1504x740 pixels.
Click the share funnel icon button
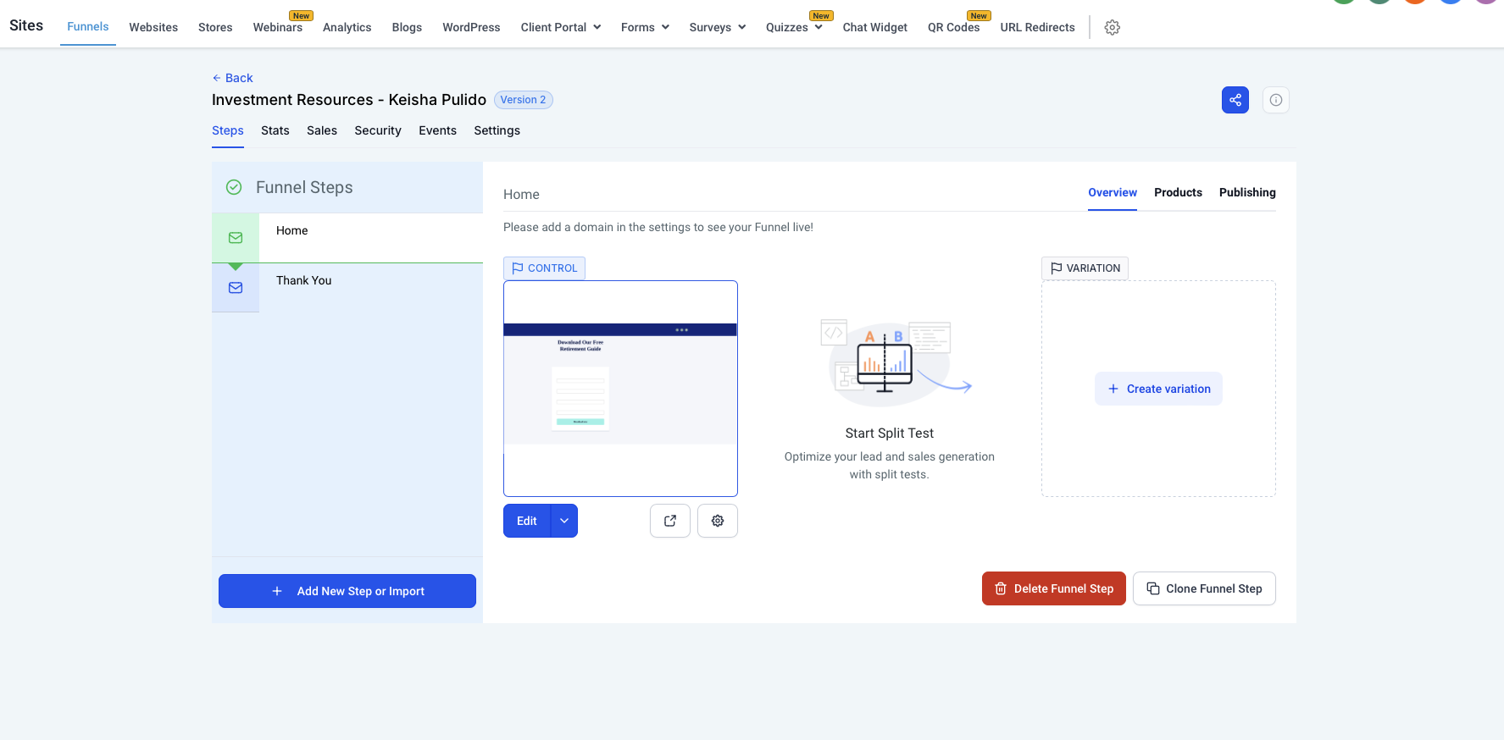tap(1235, 100)
